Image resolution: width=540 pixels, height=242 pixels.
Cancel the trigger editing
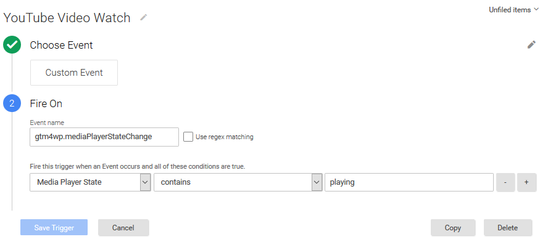[123, 228]
